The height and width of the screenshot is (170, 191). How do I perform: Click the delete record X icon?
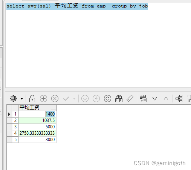(x=55, y=99)
